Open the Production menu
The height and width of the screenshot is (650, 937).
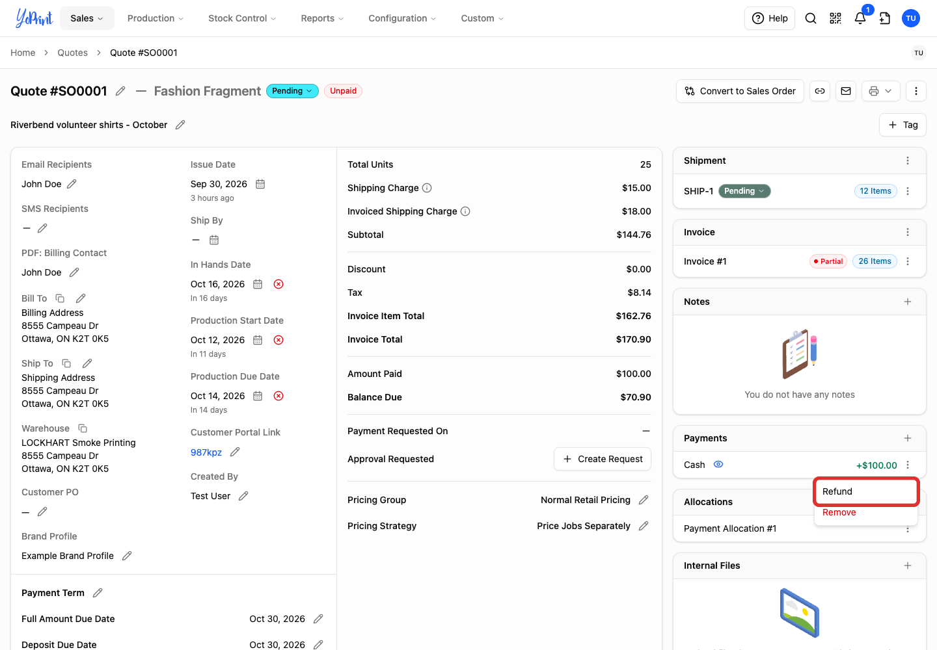(x=156, y=18)
